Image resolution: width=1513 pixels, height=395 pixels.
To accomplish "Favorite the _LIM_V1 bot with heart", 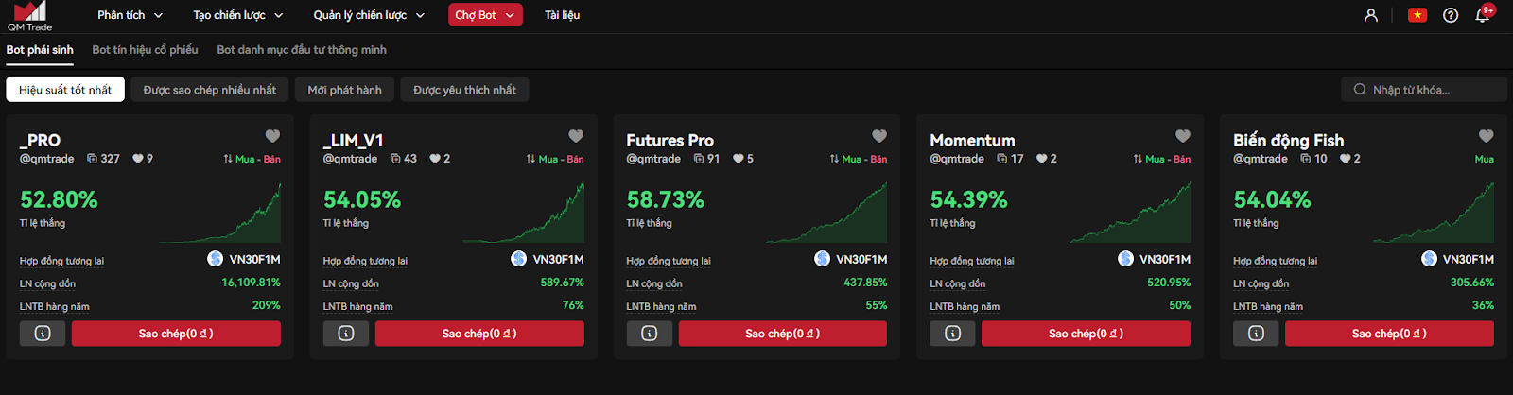I will (576, 136).
